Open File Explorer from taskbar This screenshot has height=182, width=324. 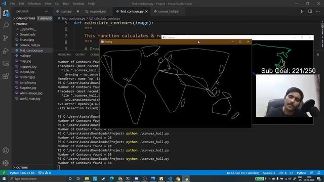point(87,178)
